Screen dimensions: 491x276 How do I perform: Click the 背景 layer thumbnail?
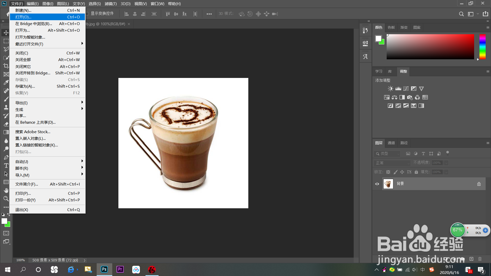(388, 184)
